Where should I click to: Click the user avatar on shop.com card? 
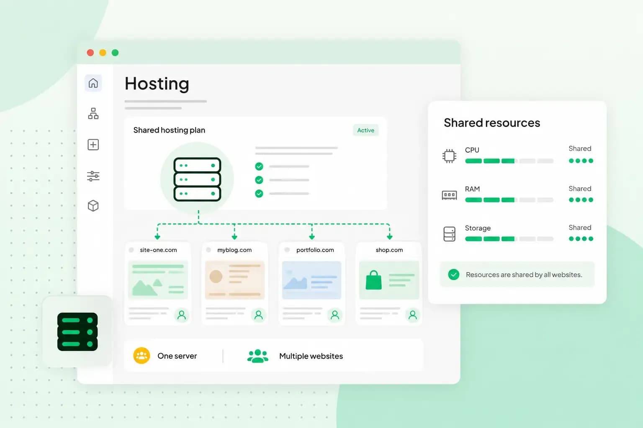[413, 315]
